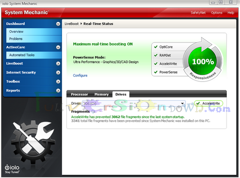Click the LiveBoost breadcrumb
The image size is (240, 178).
72,24
